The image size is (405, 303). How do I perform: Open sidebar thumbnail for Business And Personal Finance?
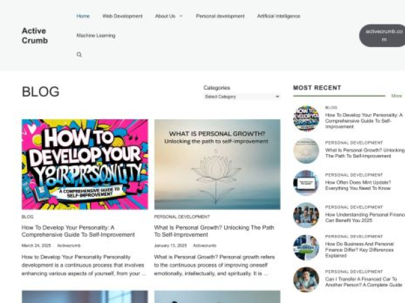(x=306, y=247)
